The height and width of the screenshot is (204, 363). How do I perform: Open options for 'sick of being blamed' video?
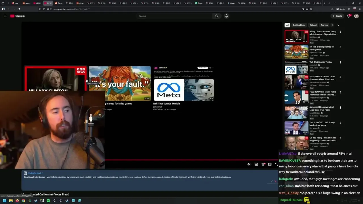pyautogui.click(x=340, y=47)
